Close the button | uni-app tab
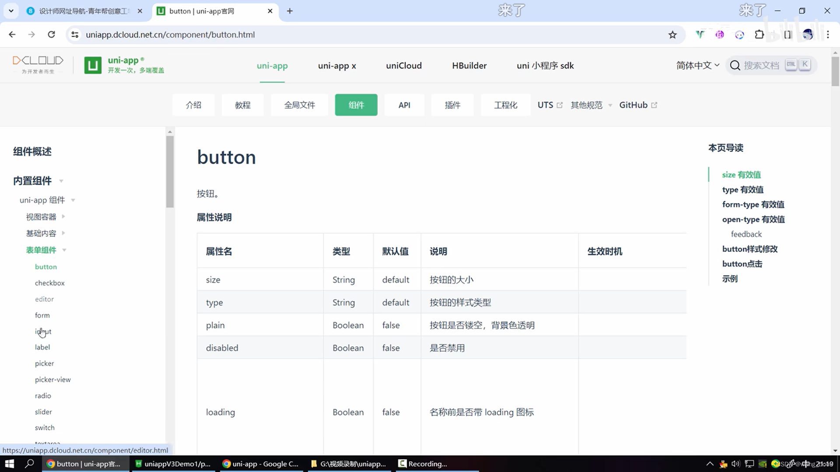The height and width of the screenshot is (472, 840). pyautogui.click(x=270, y=11)
